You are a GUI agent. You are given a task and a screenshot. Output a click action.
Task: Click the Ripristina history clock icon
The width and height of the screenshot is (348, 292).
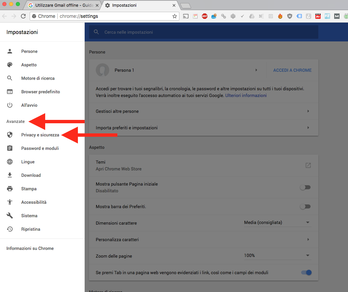coord(10,229)
